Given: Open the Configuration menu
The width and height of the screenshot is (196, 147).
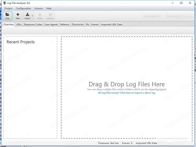Looking at the screenshot, I should coord(23,8).
